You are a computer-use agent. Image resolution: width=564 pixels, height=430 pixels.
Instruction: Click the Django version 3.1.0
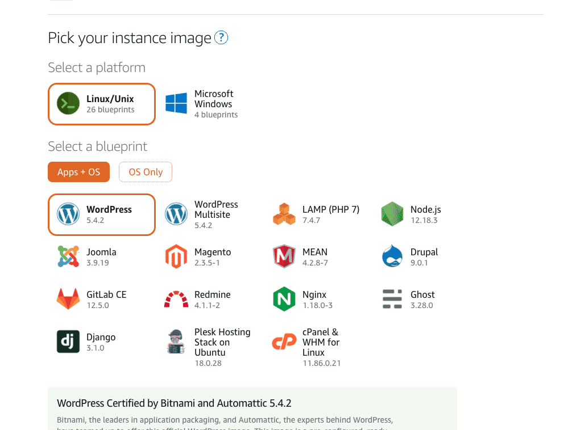[96, 348]
